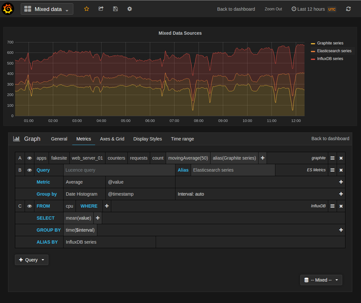Switch to the Axes & Grid tab
Screen dimensions: 361x303
pyautogui.click(x=112, y=139)
